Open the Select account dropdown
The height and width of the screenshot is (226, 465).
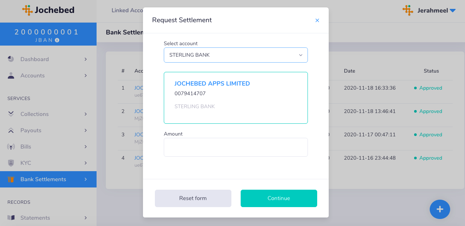[x=236, y=55]
